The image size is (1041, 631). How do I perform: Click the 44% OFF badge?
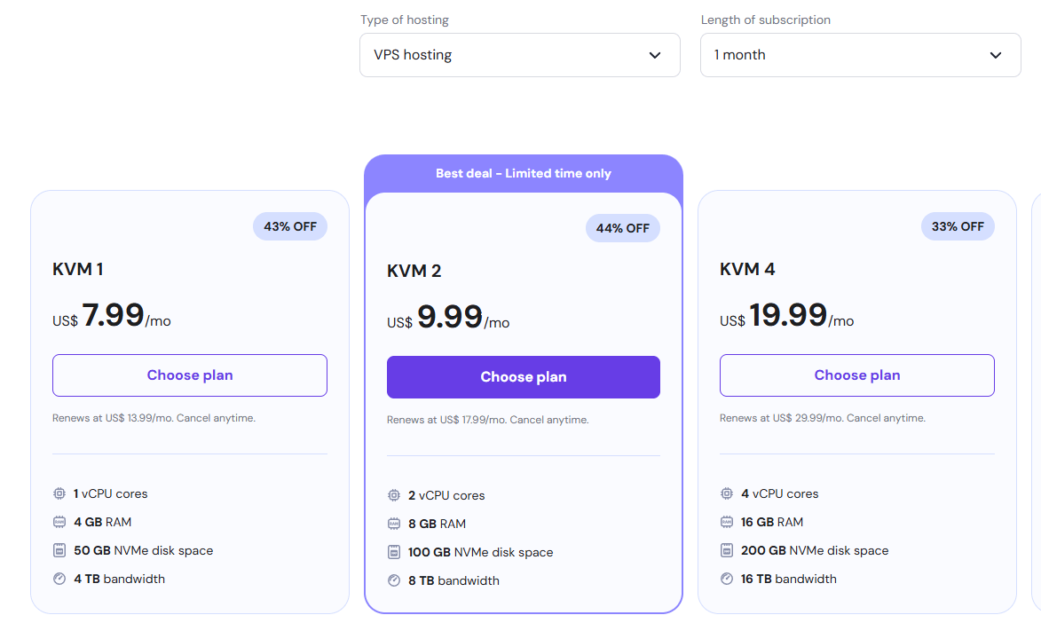623,228
